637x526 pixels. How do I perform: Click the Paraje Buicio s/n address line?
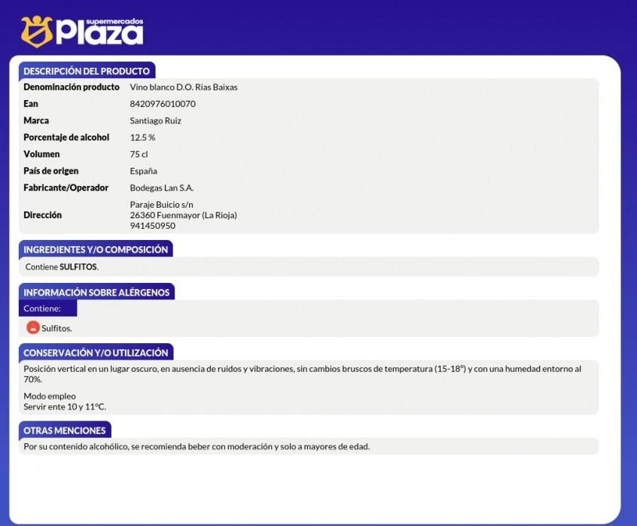pos(162,205)
